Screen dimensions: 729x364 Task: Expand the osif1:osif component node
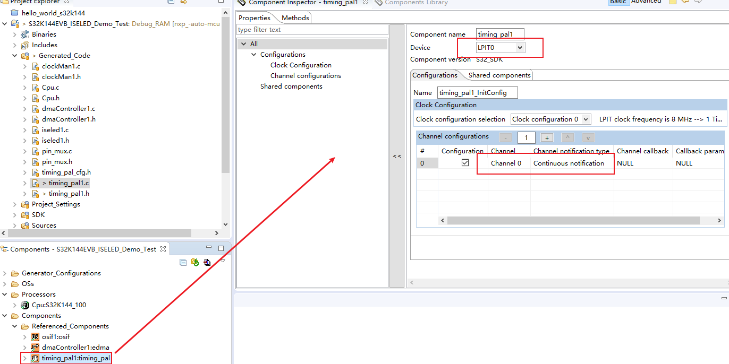[x=25, y=337]
